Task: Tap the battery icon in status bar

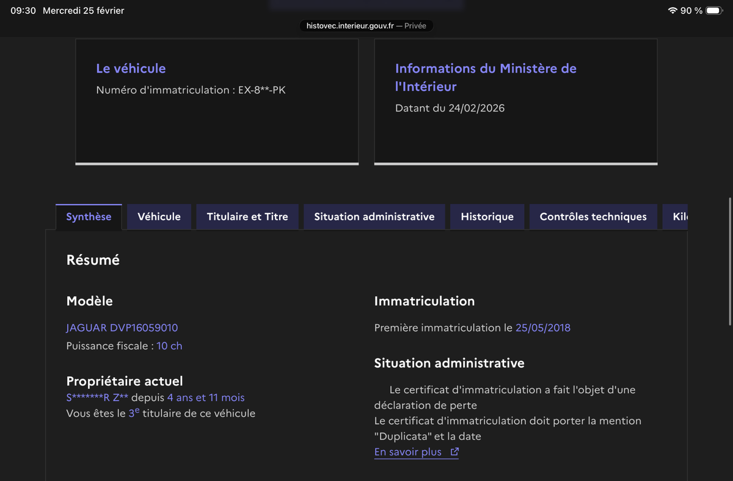Action: (713, 11)
